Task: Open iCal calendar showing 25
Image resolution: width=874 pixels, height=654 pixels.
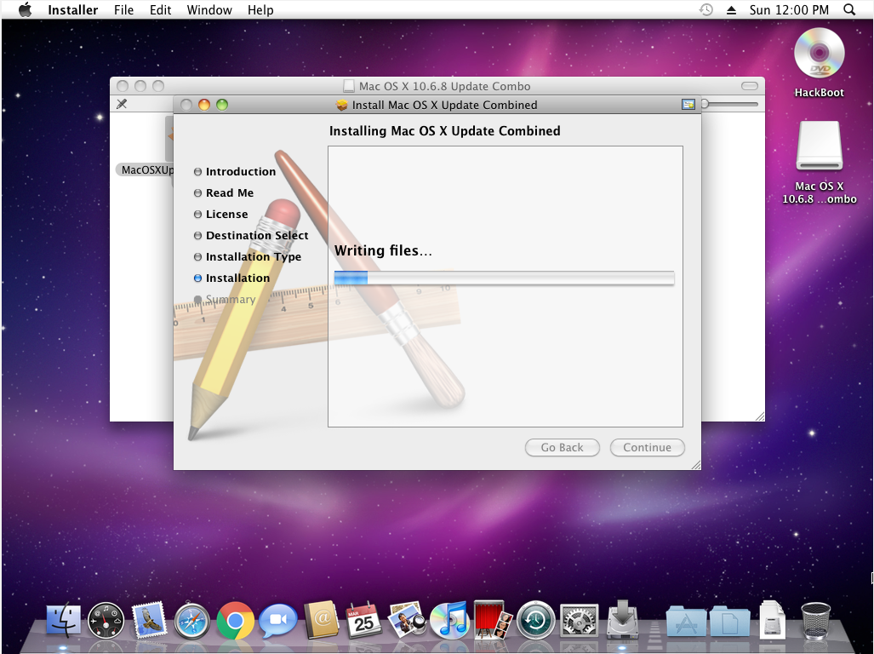Action: point(363,621)
